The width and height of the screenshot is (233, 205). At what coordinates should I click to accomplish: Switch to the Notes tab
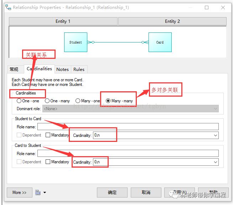[x=63, y=69]
